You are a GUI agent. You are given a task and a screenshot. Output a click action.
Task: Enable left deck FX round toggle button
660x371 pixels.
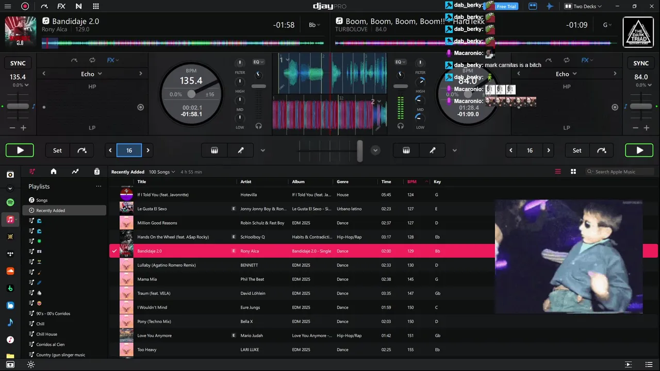140,107
